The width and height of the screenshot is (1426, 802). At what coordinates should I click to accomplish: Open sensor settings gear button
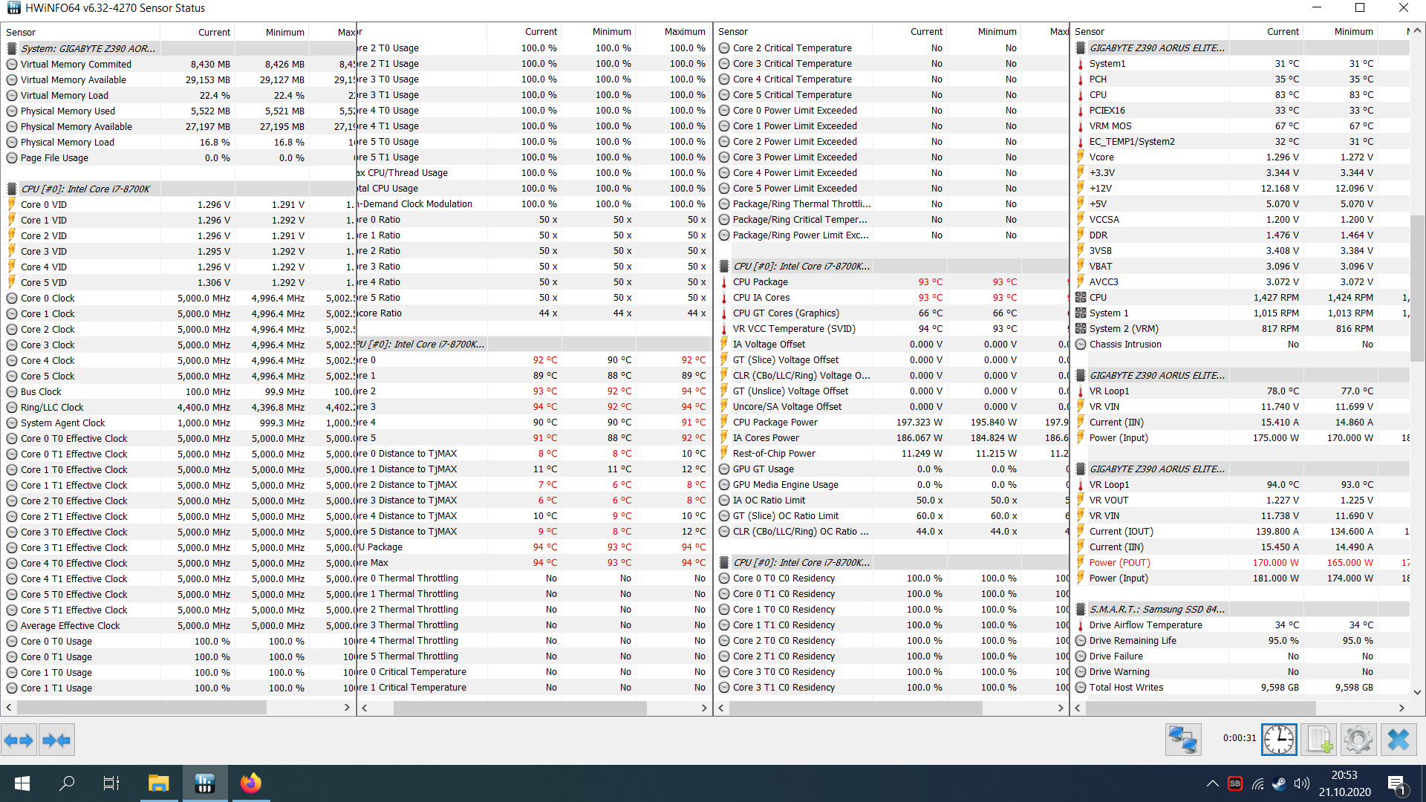(1358, 740)
